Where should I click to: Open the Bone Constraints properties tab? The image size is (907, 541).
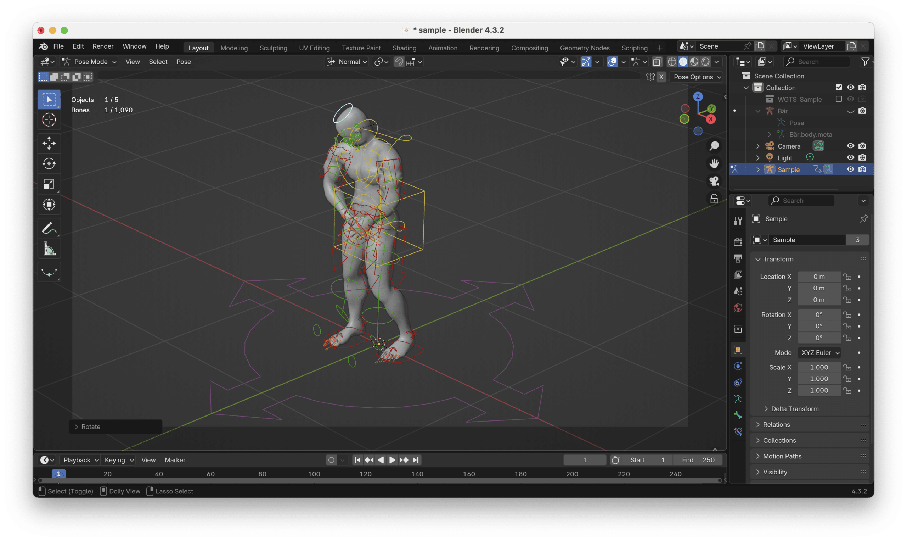coord(738,432)
